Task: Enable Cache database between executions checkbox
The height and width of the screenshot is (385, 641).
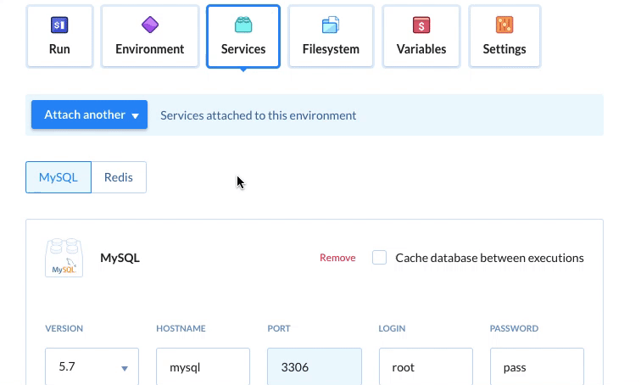Action: (379, 258)
